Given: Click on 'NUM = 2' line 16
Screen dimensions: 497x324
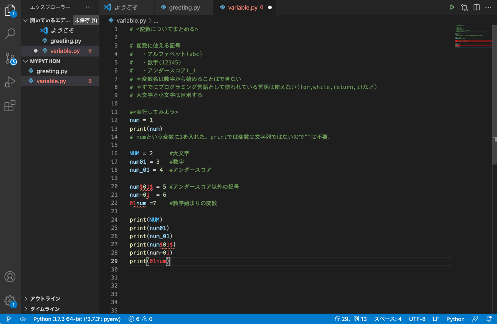Looking at the screenshot, I should [141, 153].
